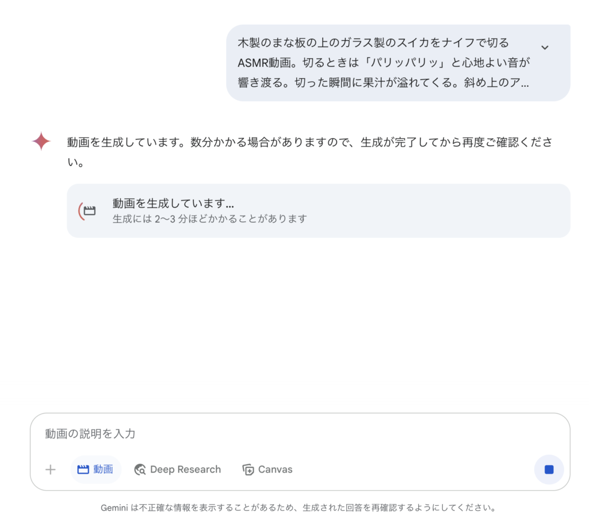
Task: Click the subtitle 生成には 2〜3 分ほどかかることがあります
Action: (x=209, y=218)
